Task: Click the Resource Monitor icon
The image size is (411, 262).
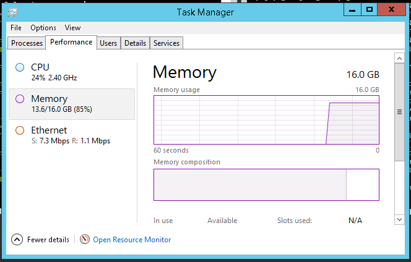Action: [x=85, y=239]
